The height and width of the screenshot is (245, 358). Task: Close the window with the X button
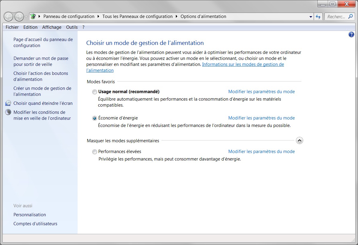[x=346, y=4]
